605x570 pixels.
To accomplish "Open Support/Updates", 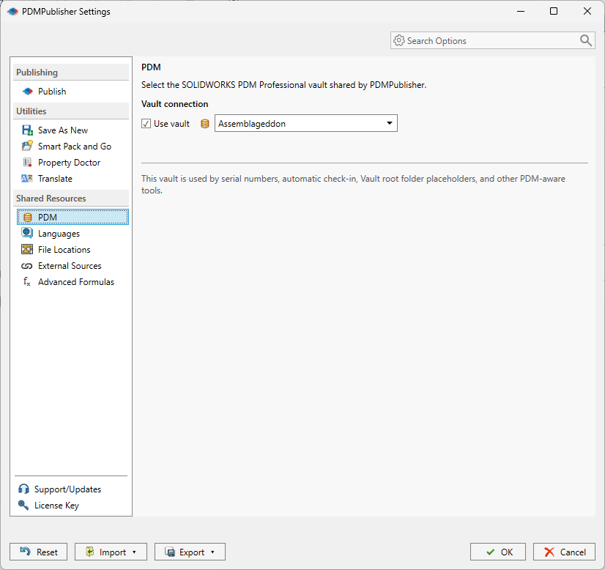I will pos(68,489).
